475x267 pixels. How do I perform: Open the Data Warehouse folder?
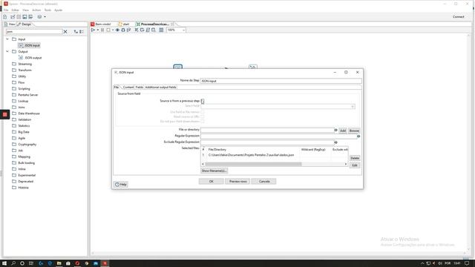26,113
